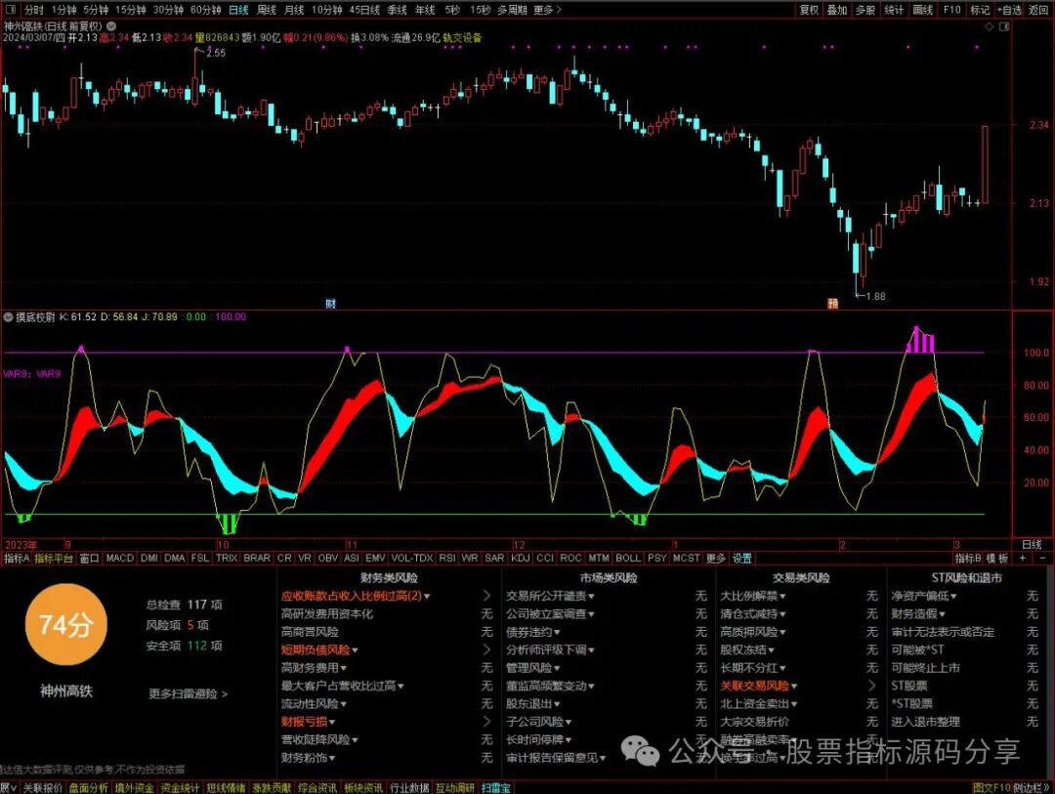
Task: Click the diamond icon above the price axis
Action: 989,26
